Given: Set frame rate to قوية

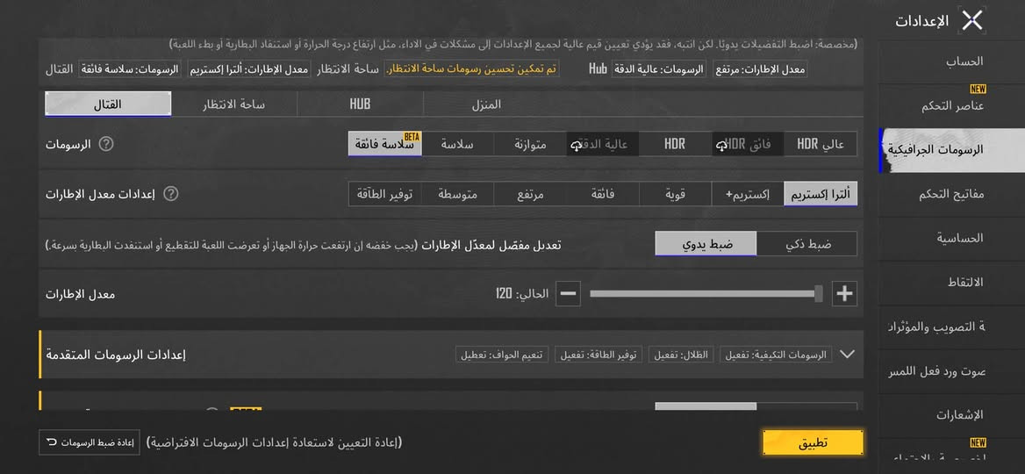Looking at the screenshot, I should point(675,194).
